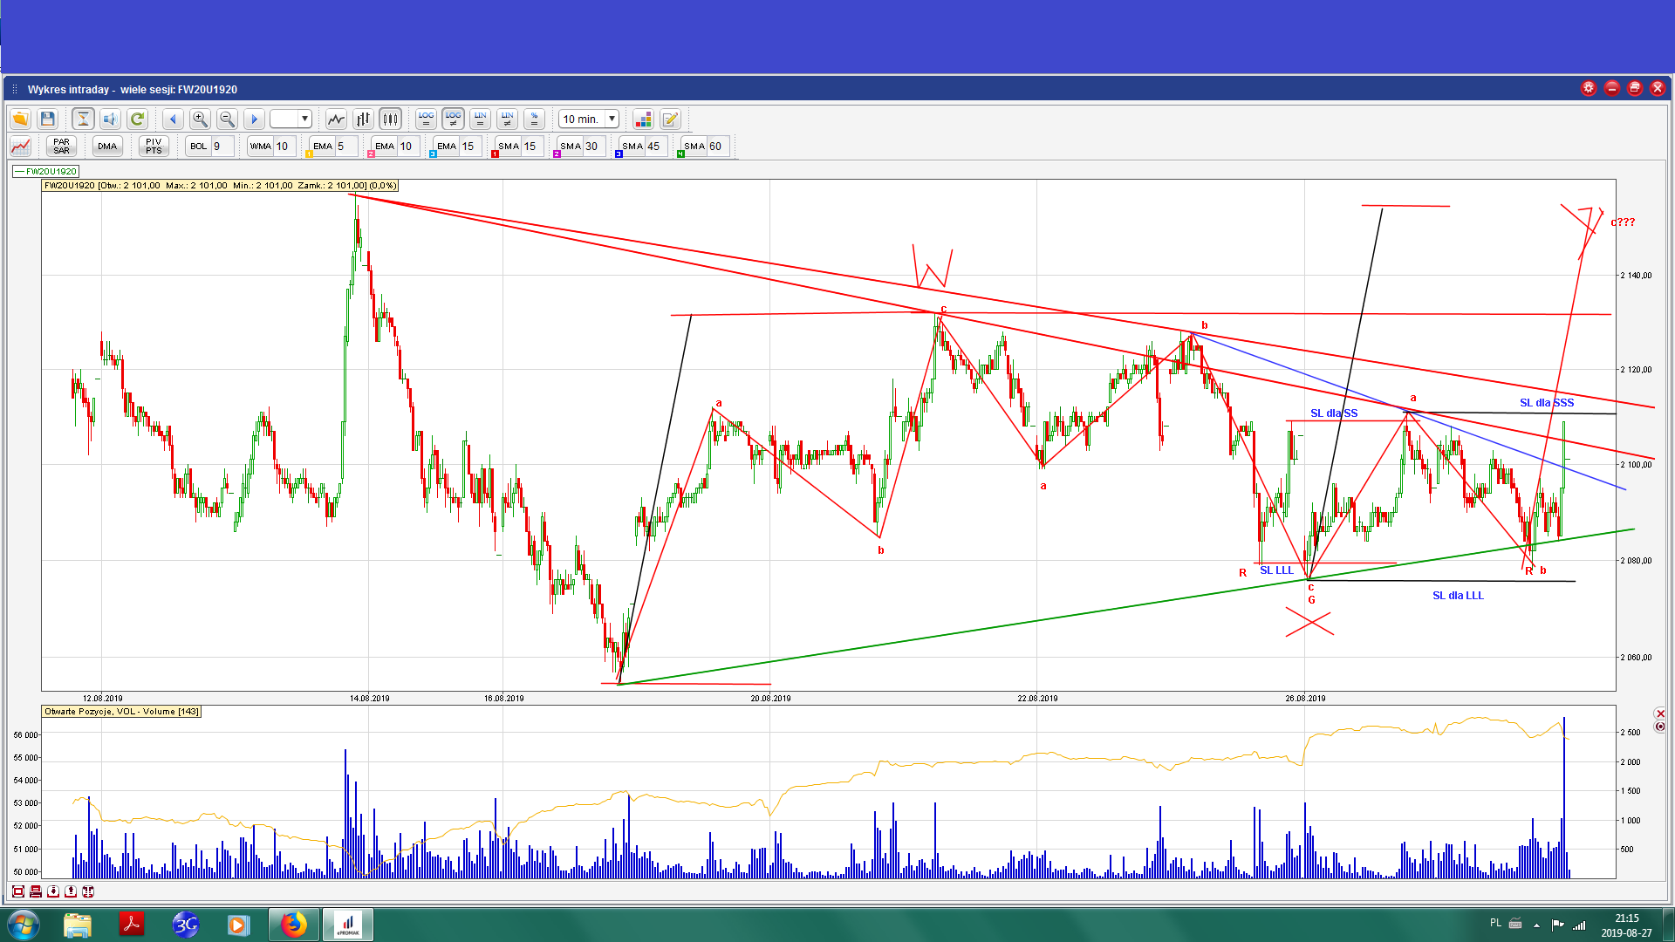Enable the PAR SAR indicator
The image size is (1675, 942).
[x=61, y=146]
